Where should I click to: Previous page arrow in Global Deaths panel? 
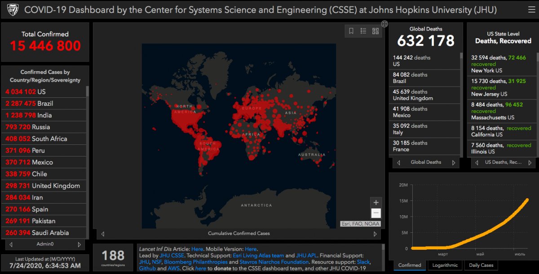tap(399, 162)
